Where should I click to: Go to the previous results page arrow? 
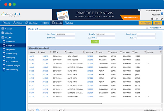coord(34,110)
